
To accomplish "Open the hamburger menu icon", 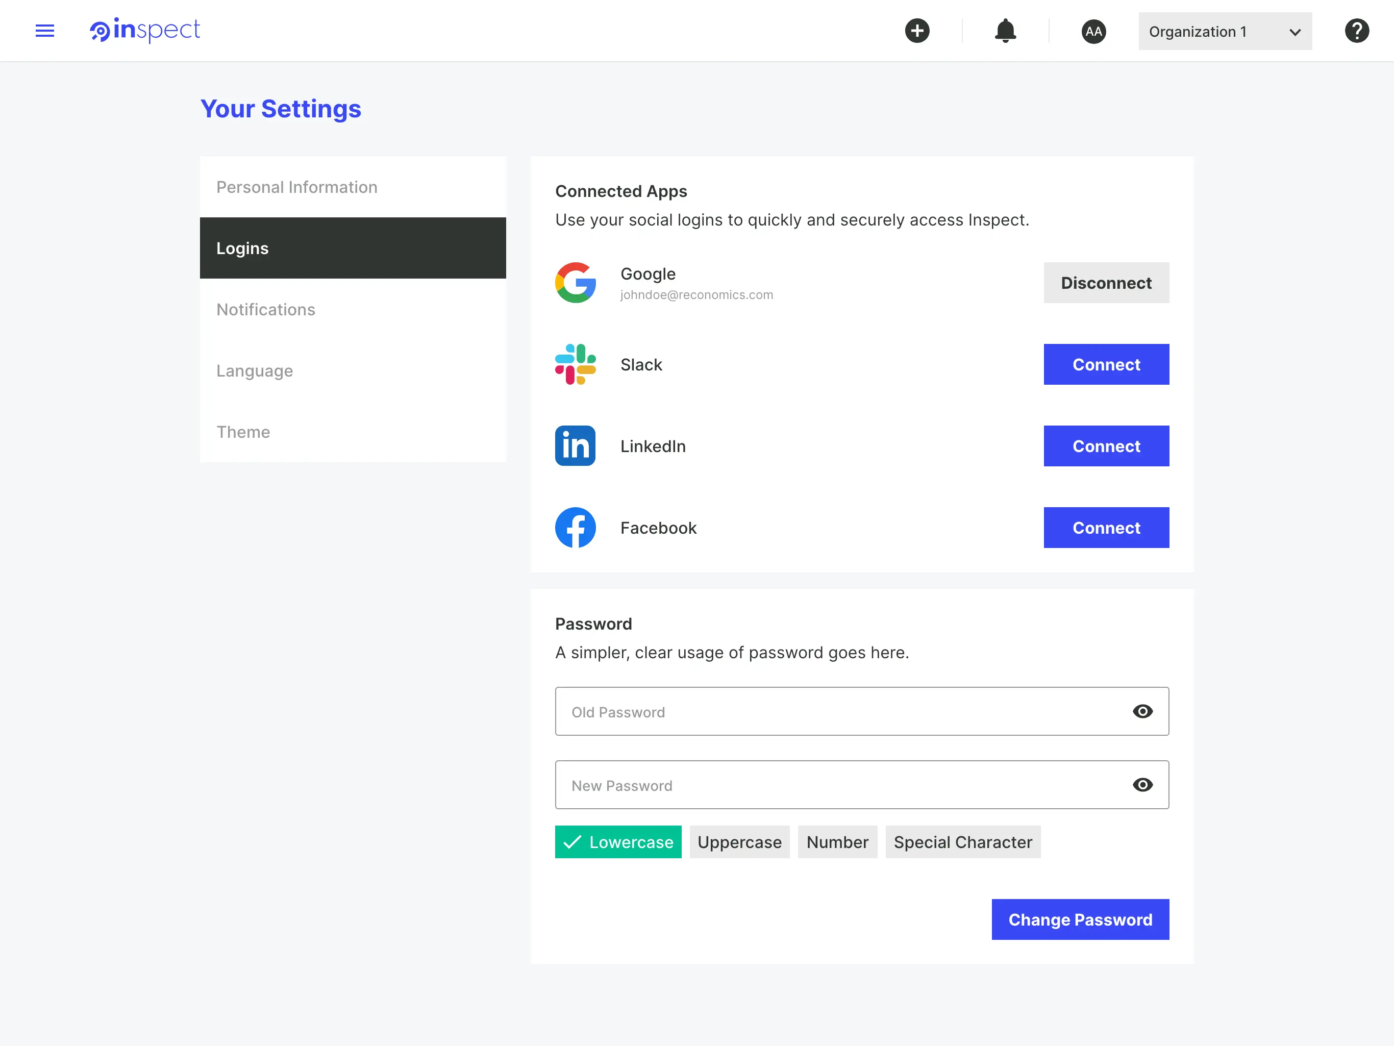I will click(45, 31).
